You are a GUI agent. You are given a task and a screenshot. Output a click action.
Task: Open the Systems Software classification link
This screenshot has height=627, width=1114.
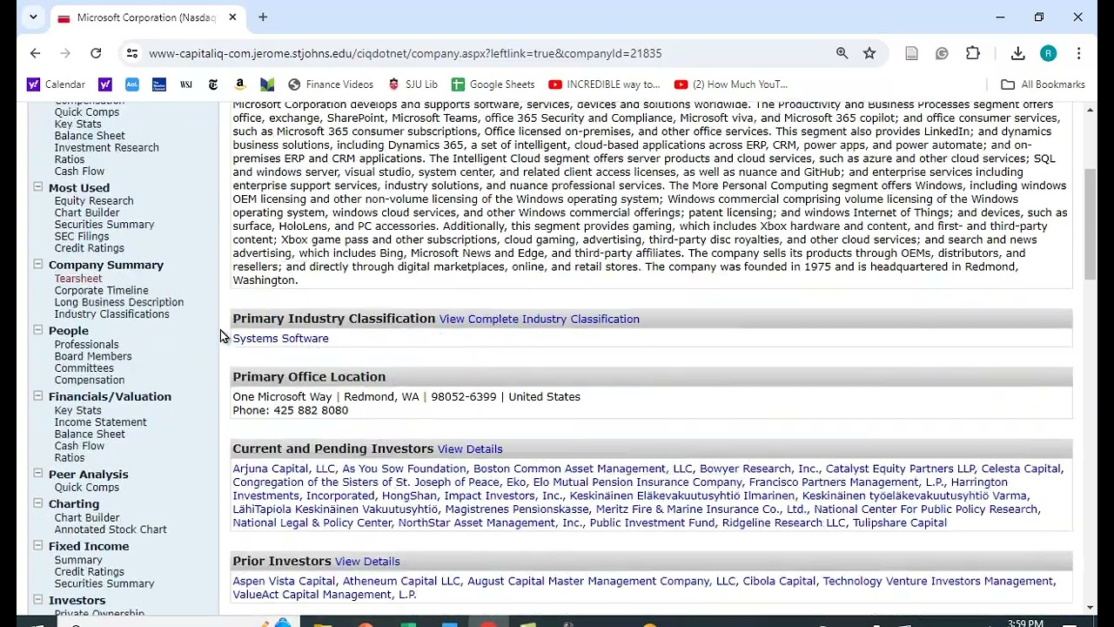point(280,339)
